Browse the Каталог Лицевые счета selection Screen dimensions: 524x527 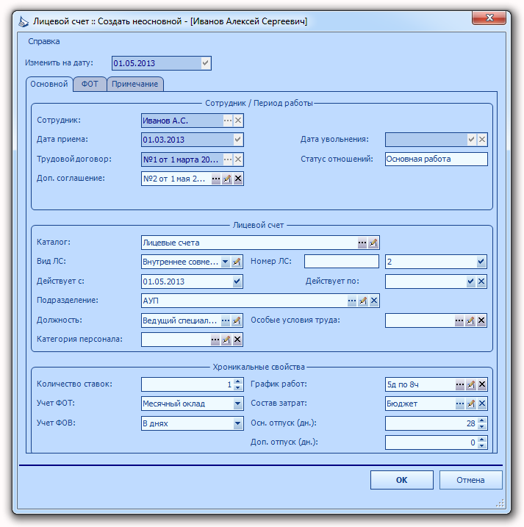[x=362, y=243]
